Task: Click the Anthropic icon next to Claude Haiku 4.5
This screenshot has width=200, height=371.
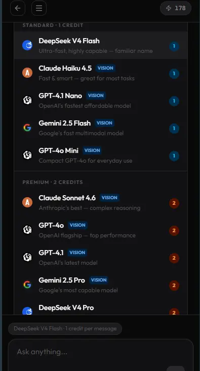Action: (27, 73)
